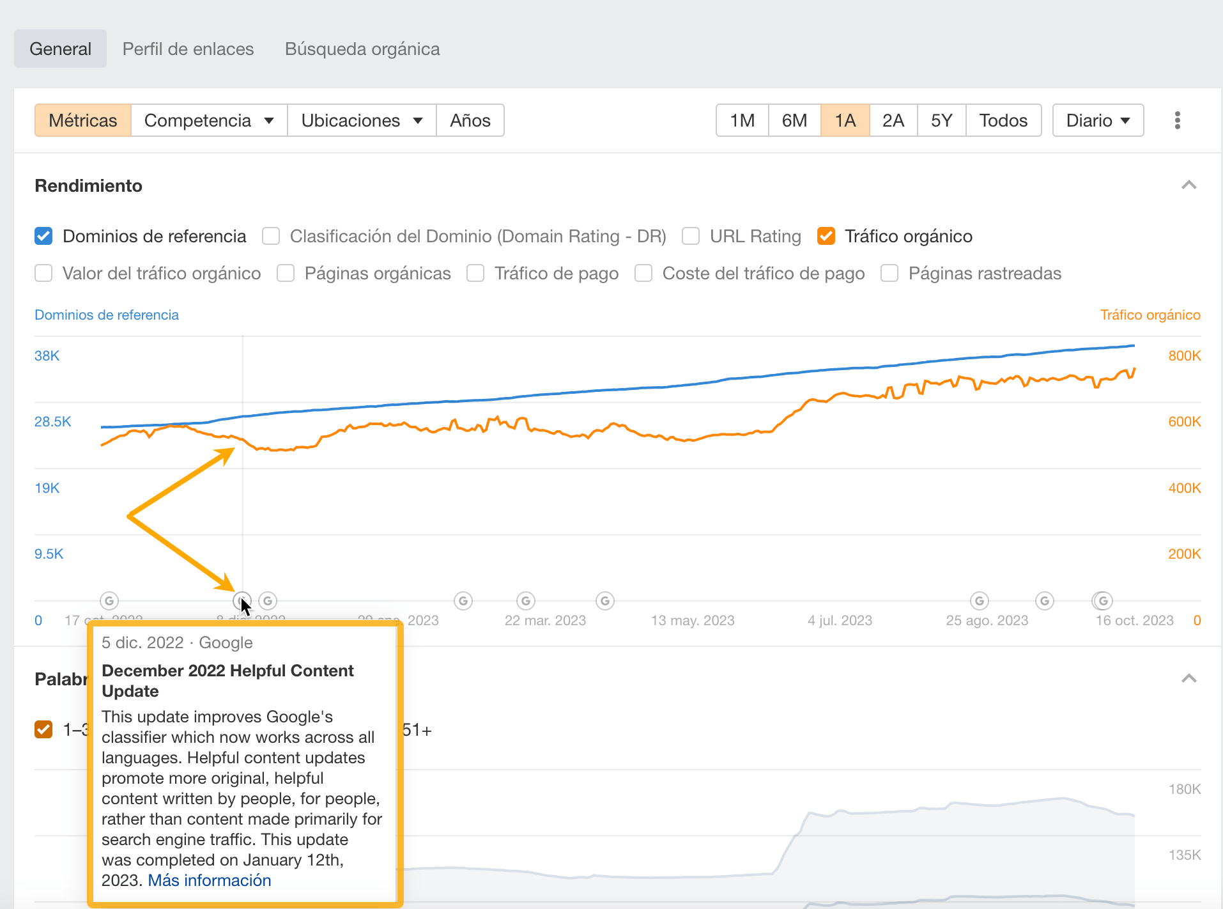The width and height of the screenshot is (1223, 909).
Task: Click the Google update marker at 17 oct. 2022
Action: (x=109, y=601)
